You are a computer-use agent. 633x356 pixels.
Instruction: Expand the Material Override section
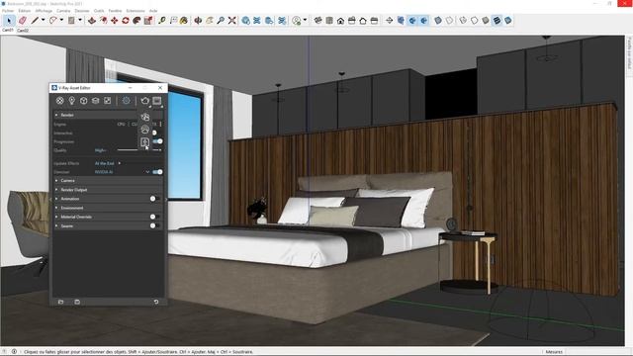[x=56, y=217]
